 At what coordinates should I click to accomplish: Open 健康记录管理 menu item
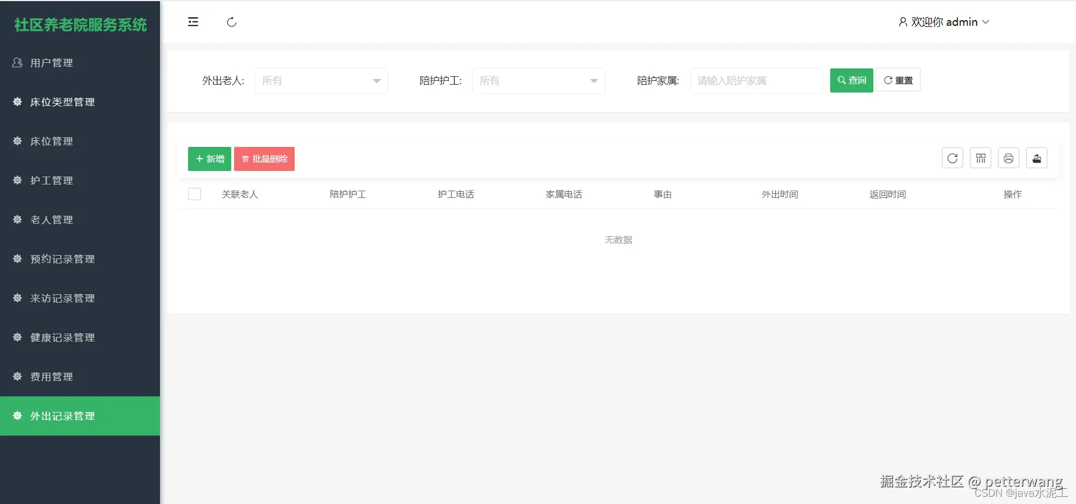80,337
